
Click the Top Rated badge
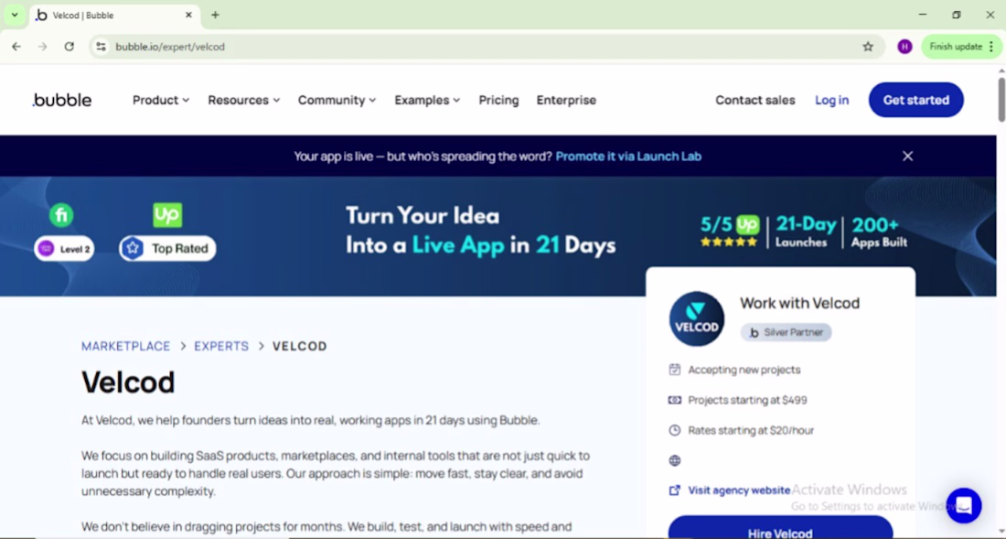point(167,248)
